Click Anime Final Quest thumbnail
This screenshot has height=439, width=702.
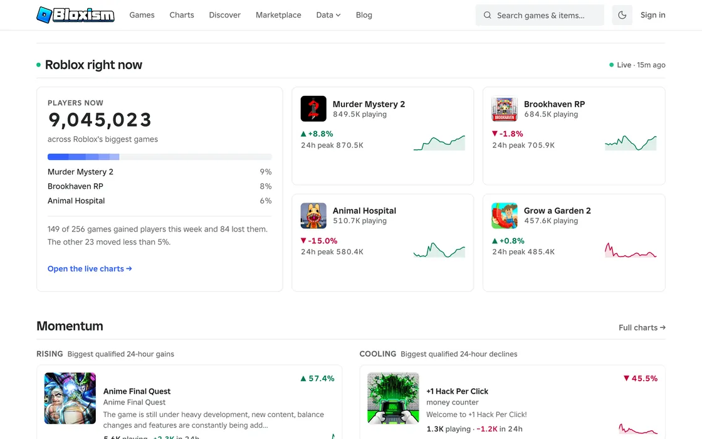pos(70,398)
